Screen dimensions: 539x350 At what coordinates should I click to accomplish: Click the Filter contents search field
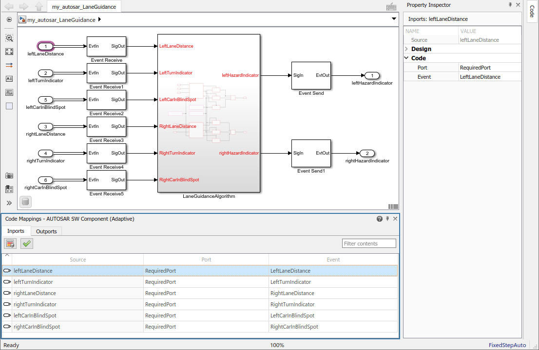(369, 244)
